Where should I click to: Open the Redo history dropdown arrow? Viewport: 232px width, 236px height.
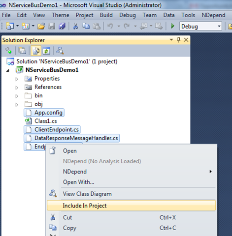click(135, 26)
